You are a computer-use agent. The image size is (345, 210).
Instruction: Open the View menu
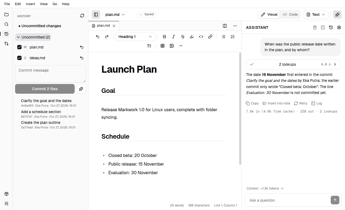pos(44,4)
